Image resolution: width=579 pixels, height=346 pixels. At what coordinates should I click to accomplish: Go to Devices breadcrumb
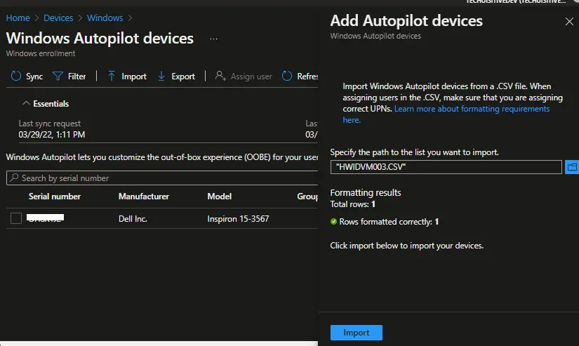point(58,18)
